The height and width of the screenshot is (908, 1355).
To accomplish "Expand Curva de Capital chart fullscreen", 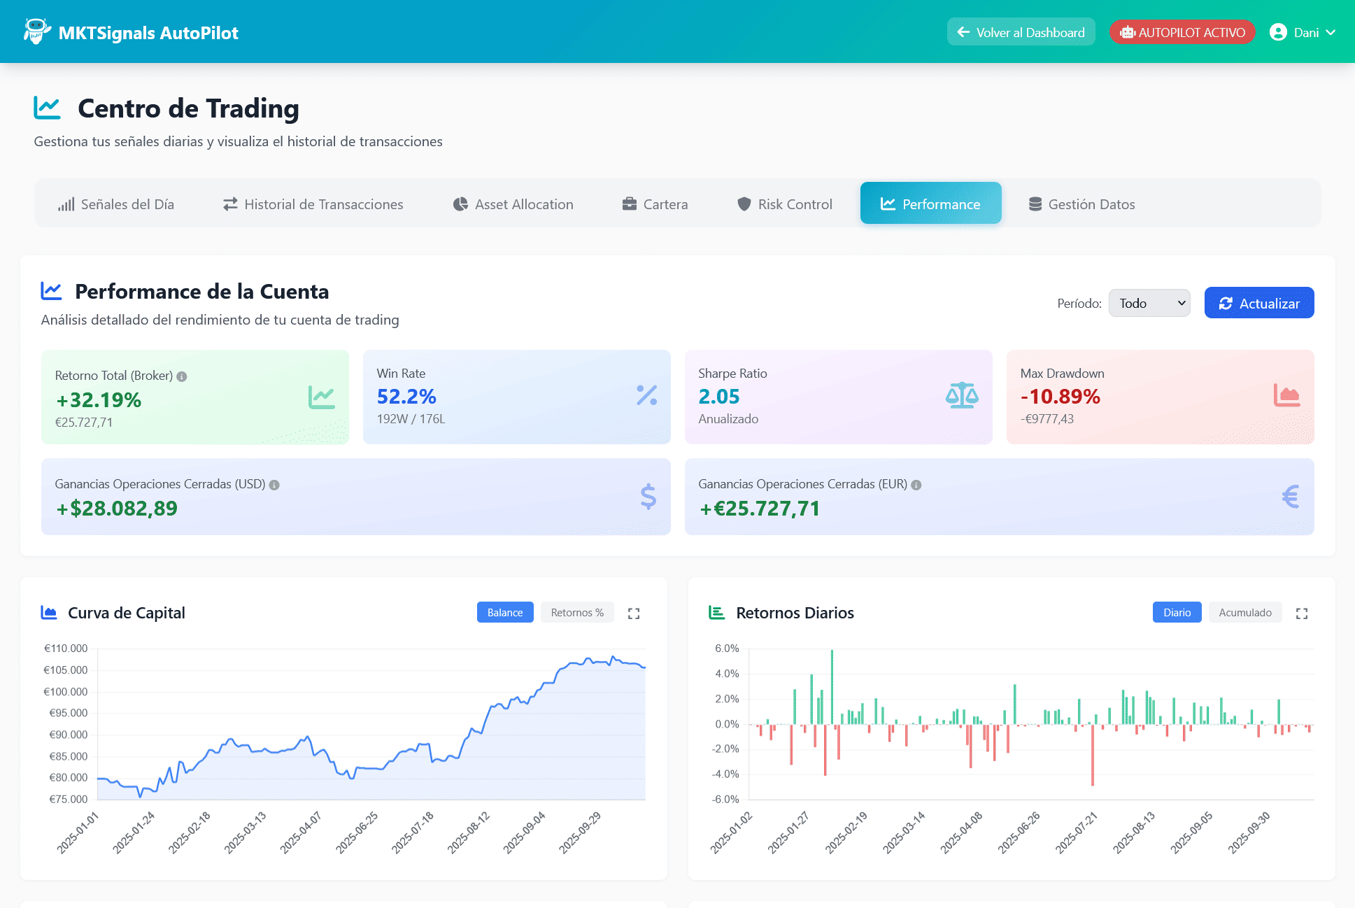I will tap(634, 613).
